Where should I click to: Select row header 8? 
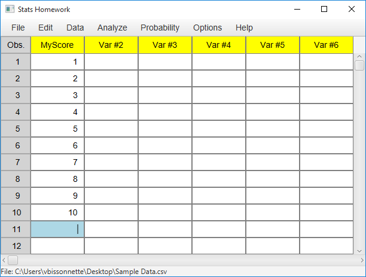16,179
